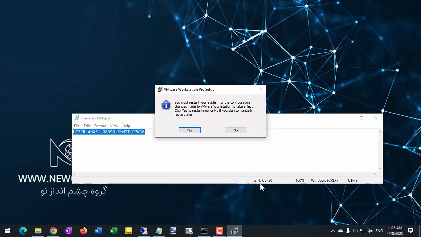Show hidden system tray icons
Viewport: 421px width, 237px height.
pos(333,231)
